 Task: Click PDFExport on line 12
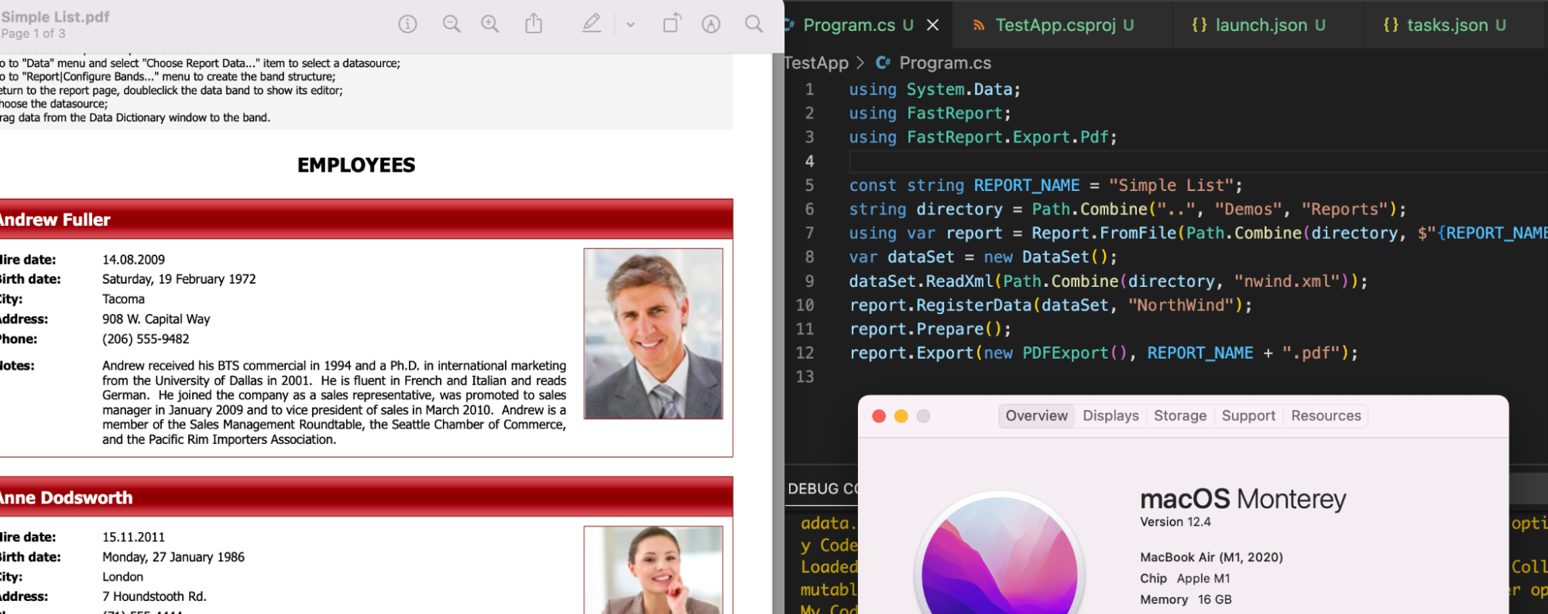(x=1066, y=353)
